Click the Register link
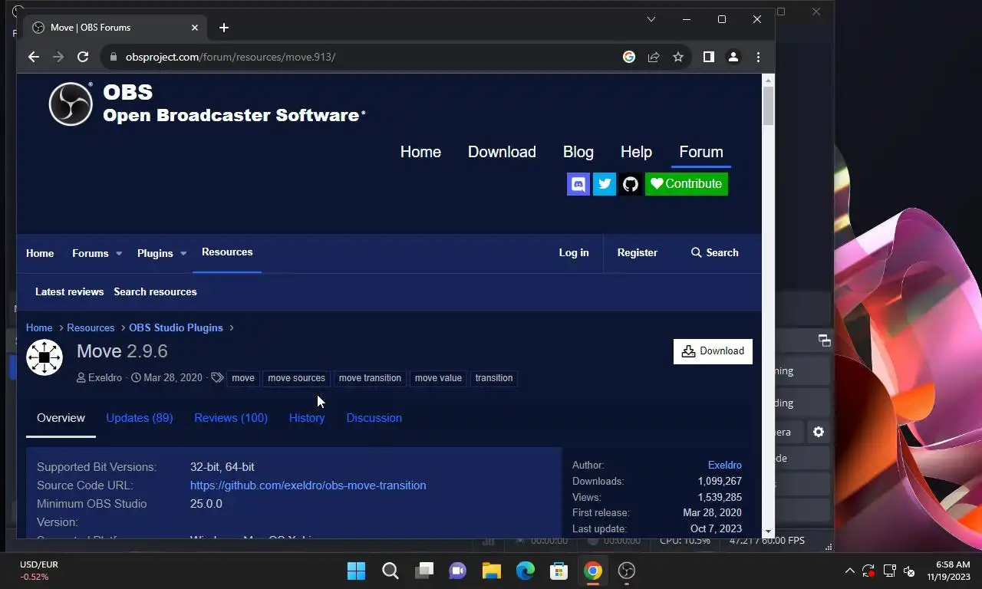Viewport: 982px width, 589px height. click(x=638, y=252)
